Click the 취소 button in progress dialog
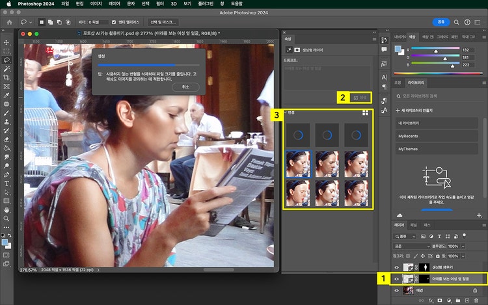Viewport: 488px width, 305px height. tap(186, 86)
